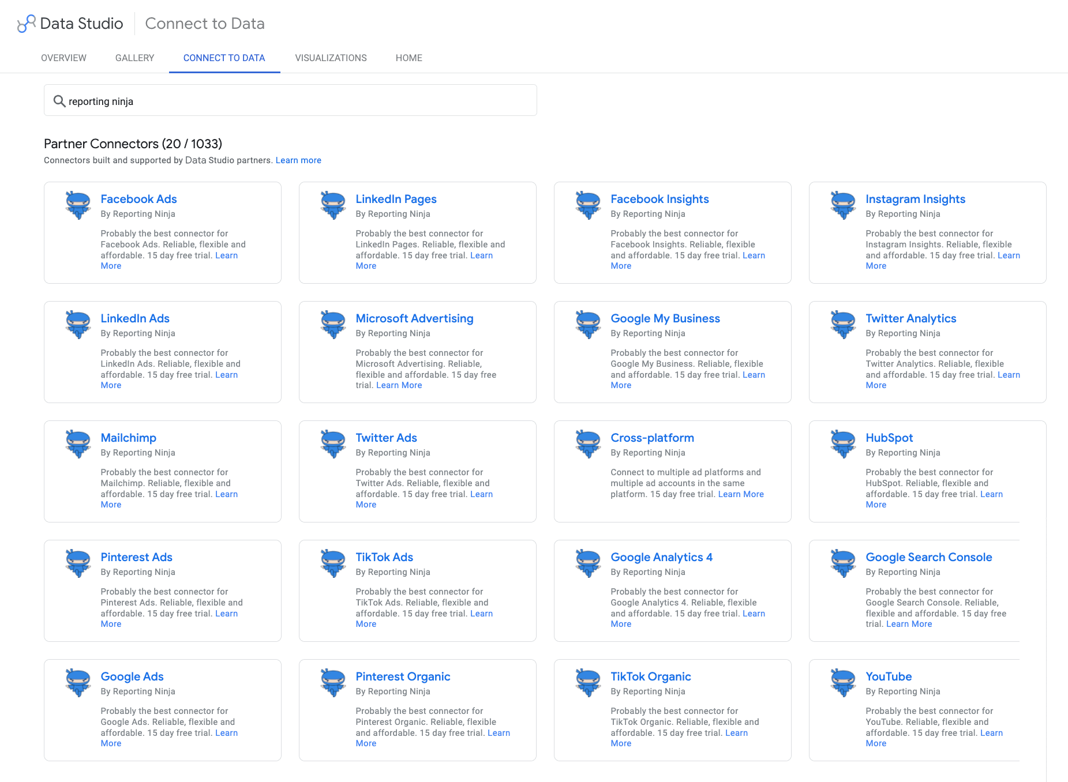Screen dimensions: 1068x782
Task: Select the Connect to Data tab
Action: point(224,58)
